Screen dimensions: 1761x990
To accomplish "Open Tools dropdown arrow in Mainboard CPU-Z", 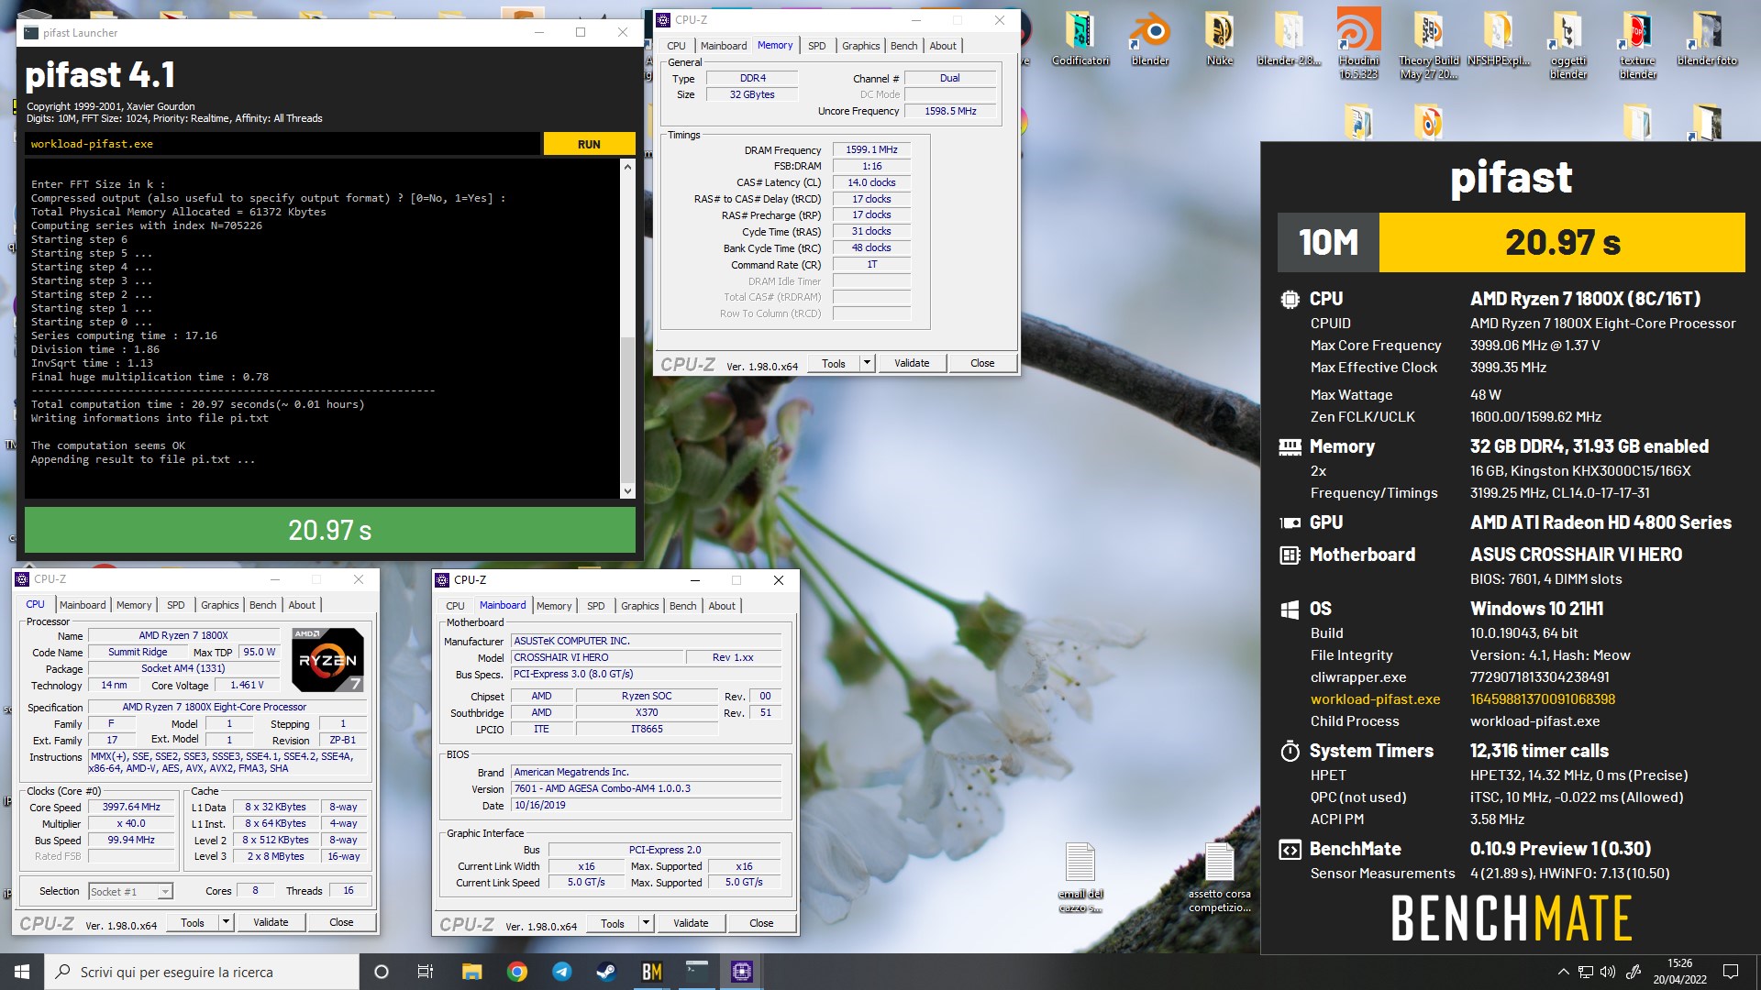I will tap(646, 923).
